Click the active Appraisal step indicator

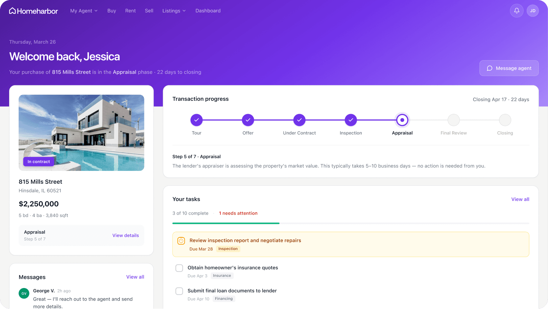[x=402, y=120]
